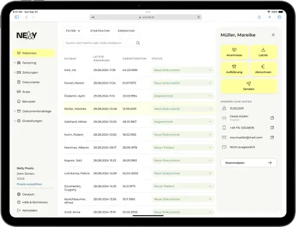Click the PATIENT column header

tap(70, 59)
